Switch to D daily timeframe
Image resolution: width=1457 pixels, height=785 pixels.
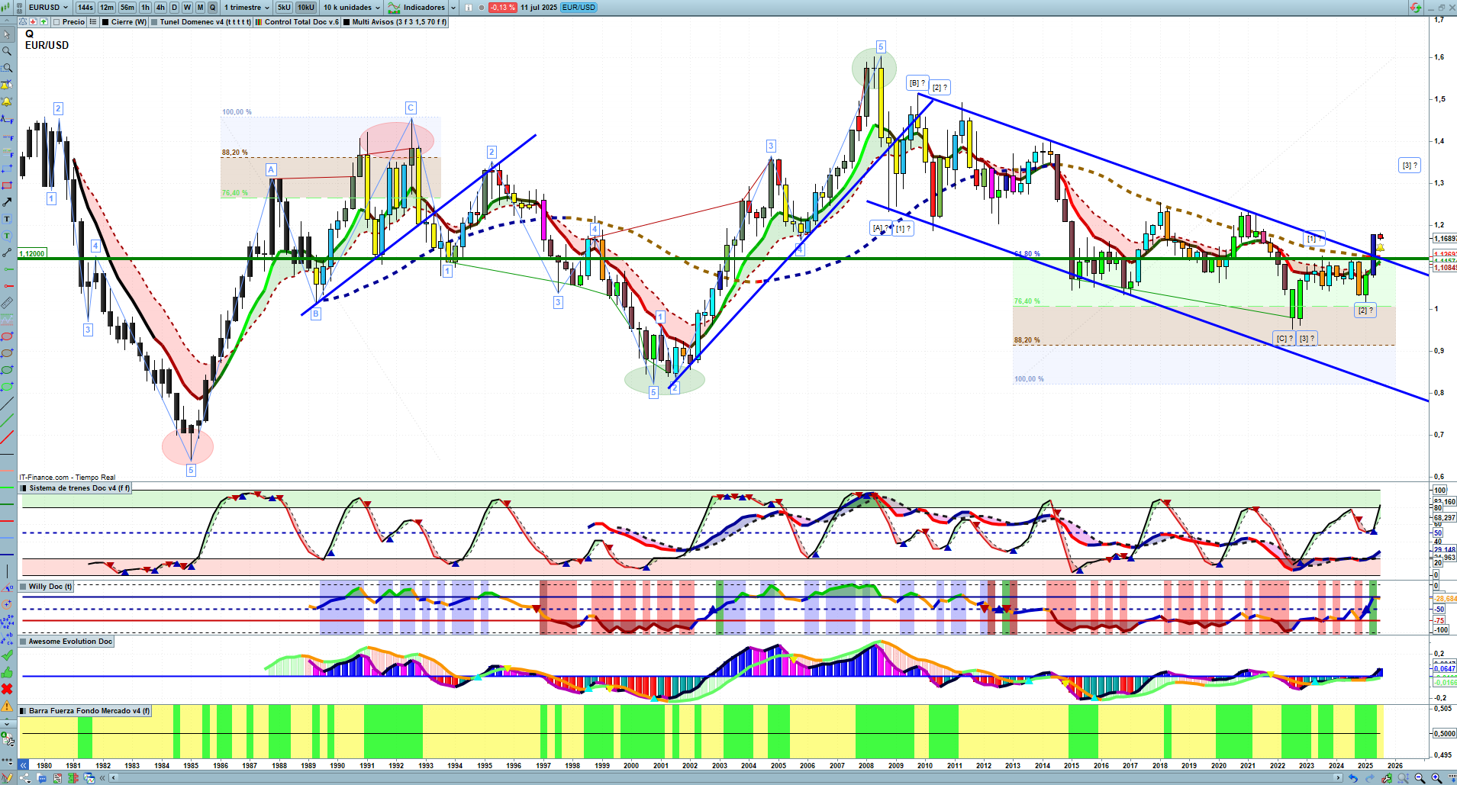click(x=174, y=8)
